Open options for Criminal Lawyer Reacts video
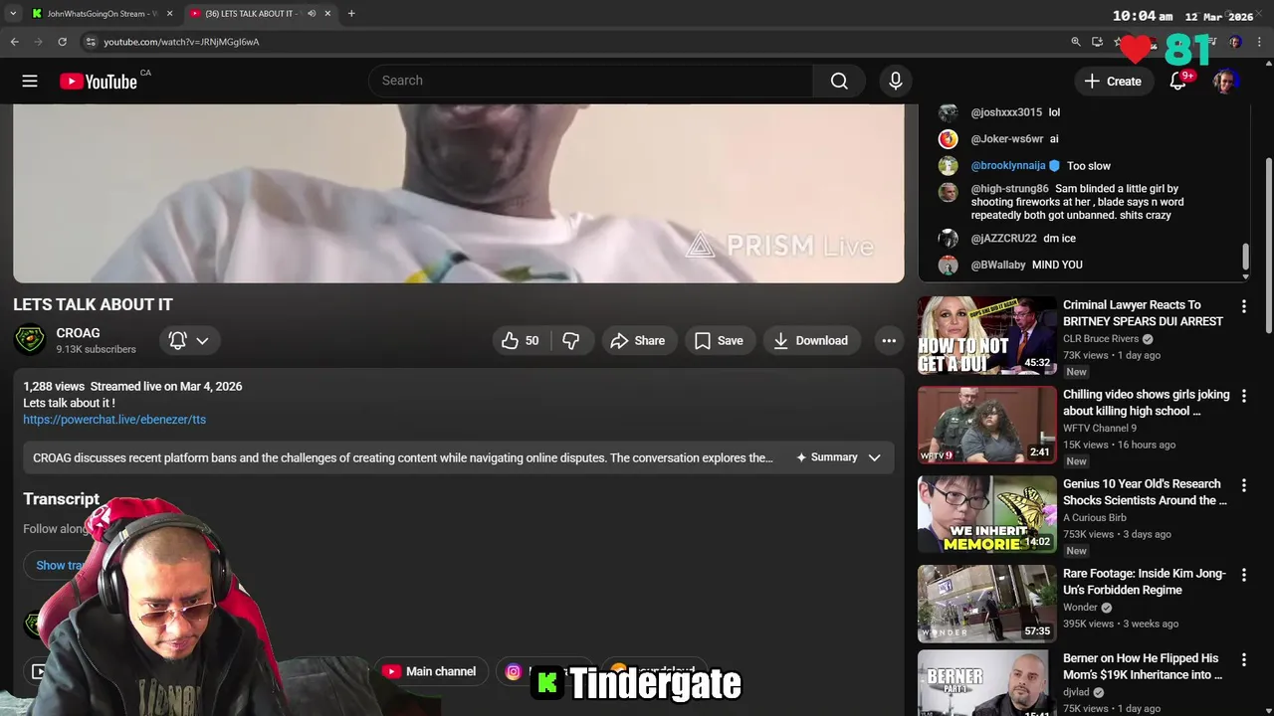The image size is (1274, 716). (x=1243, y=306)
